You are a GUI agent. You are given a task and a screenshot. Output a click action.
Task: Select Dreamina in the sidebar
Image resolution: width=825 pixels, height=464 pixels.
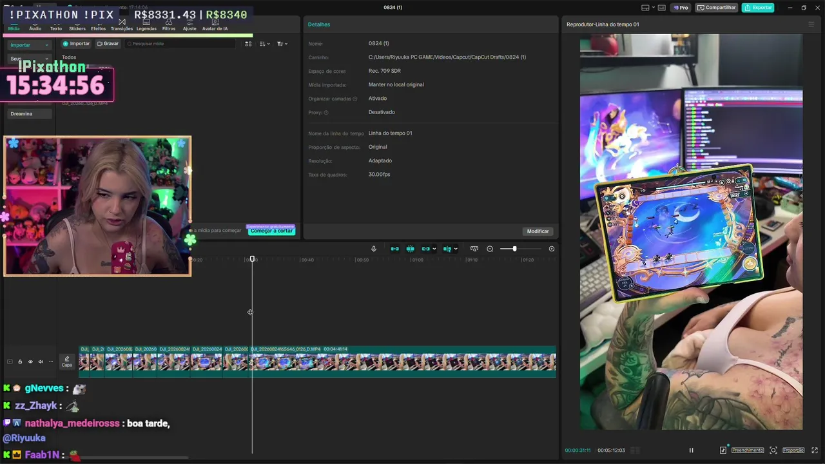[x=29, y=113]
